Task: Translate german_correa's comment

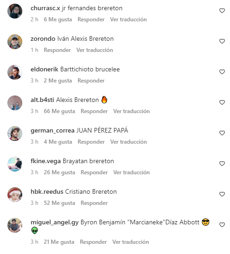Action: coord(128,142)
